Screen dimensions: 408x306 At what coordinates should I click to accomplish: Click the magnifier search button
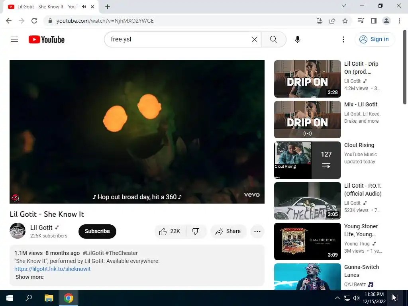click(273, 39)
